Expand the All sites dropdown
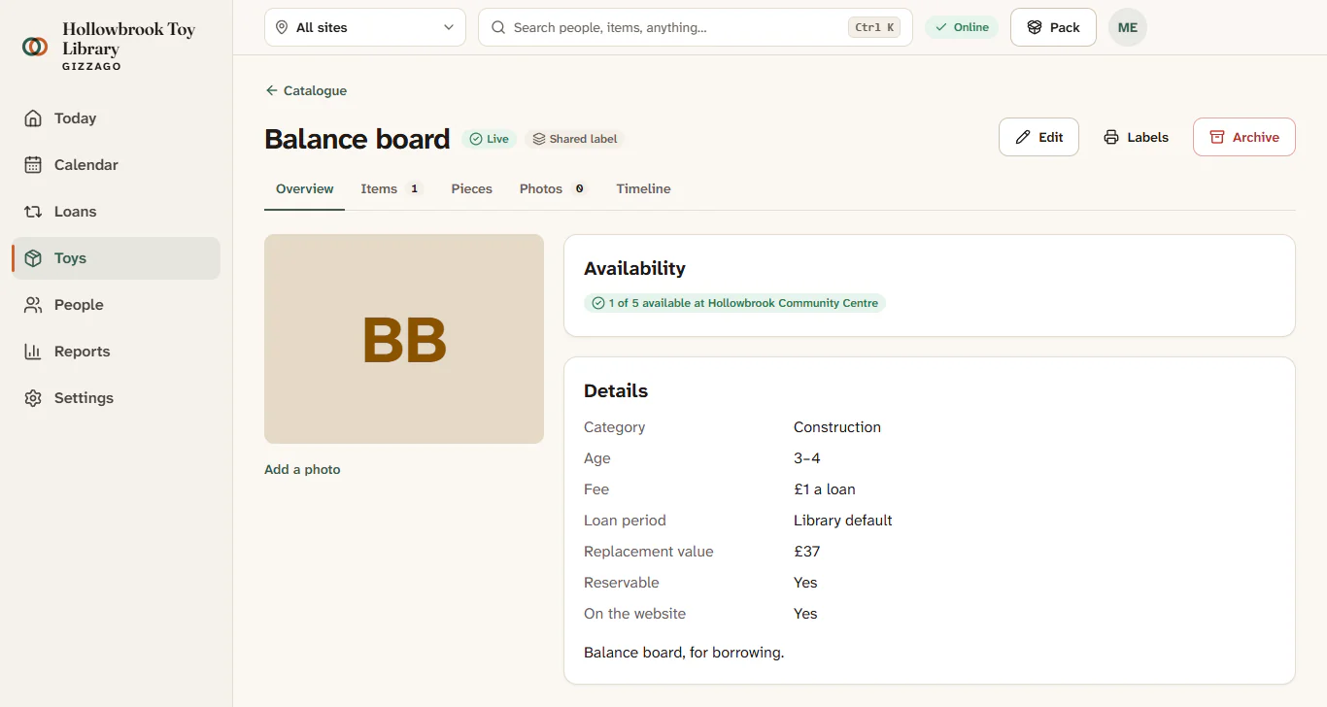 (365, 27)
